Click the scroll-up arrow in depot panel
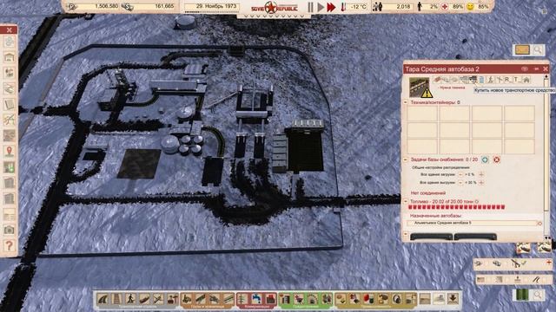Image resolution: width=556 pixels, height=312 pixels. coord(546,76)
